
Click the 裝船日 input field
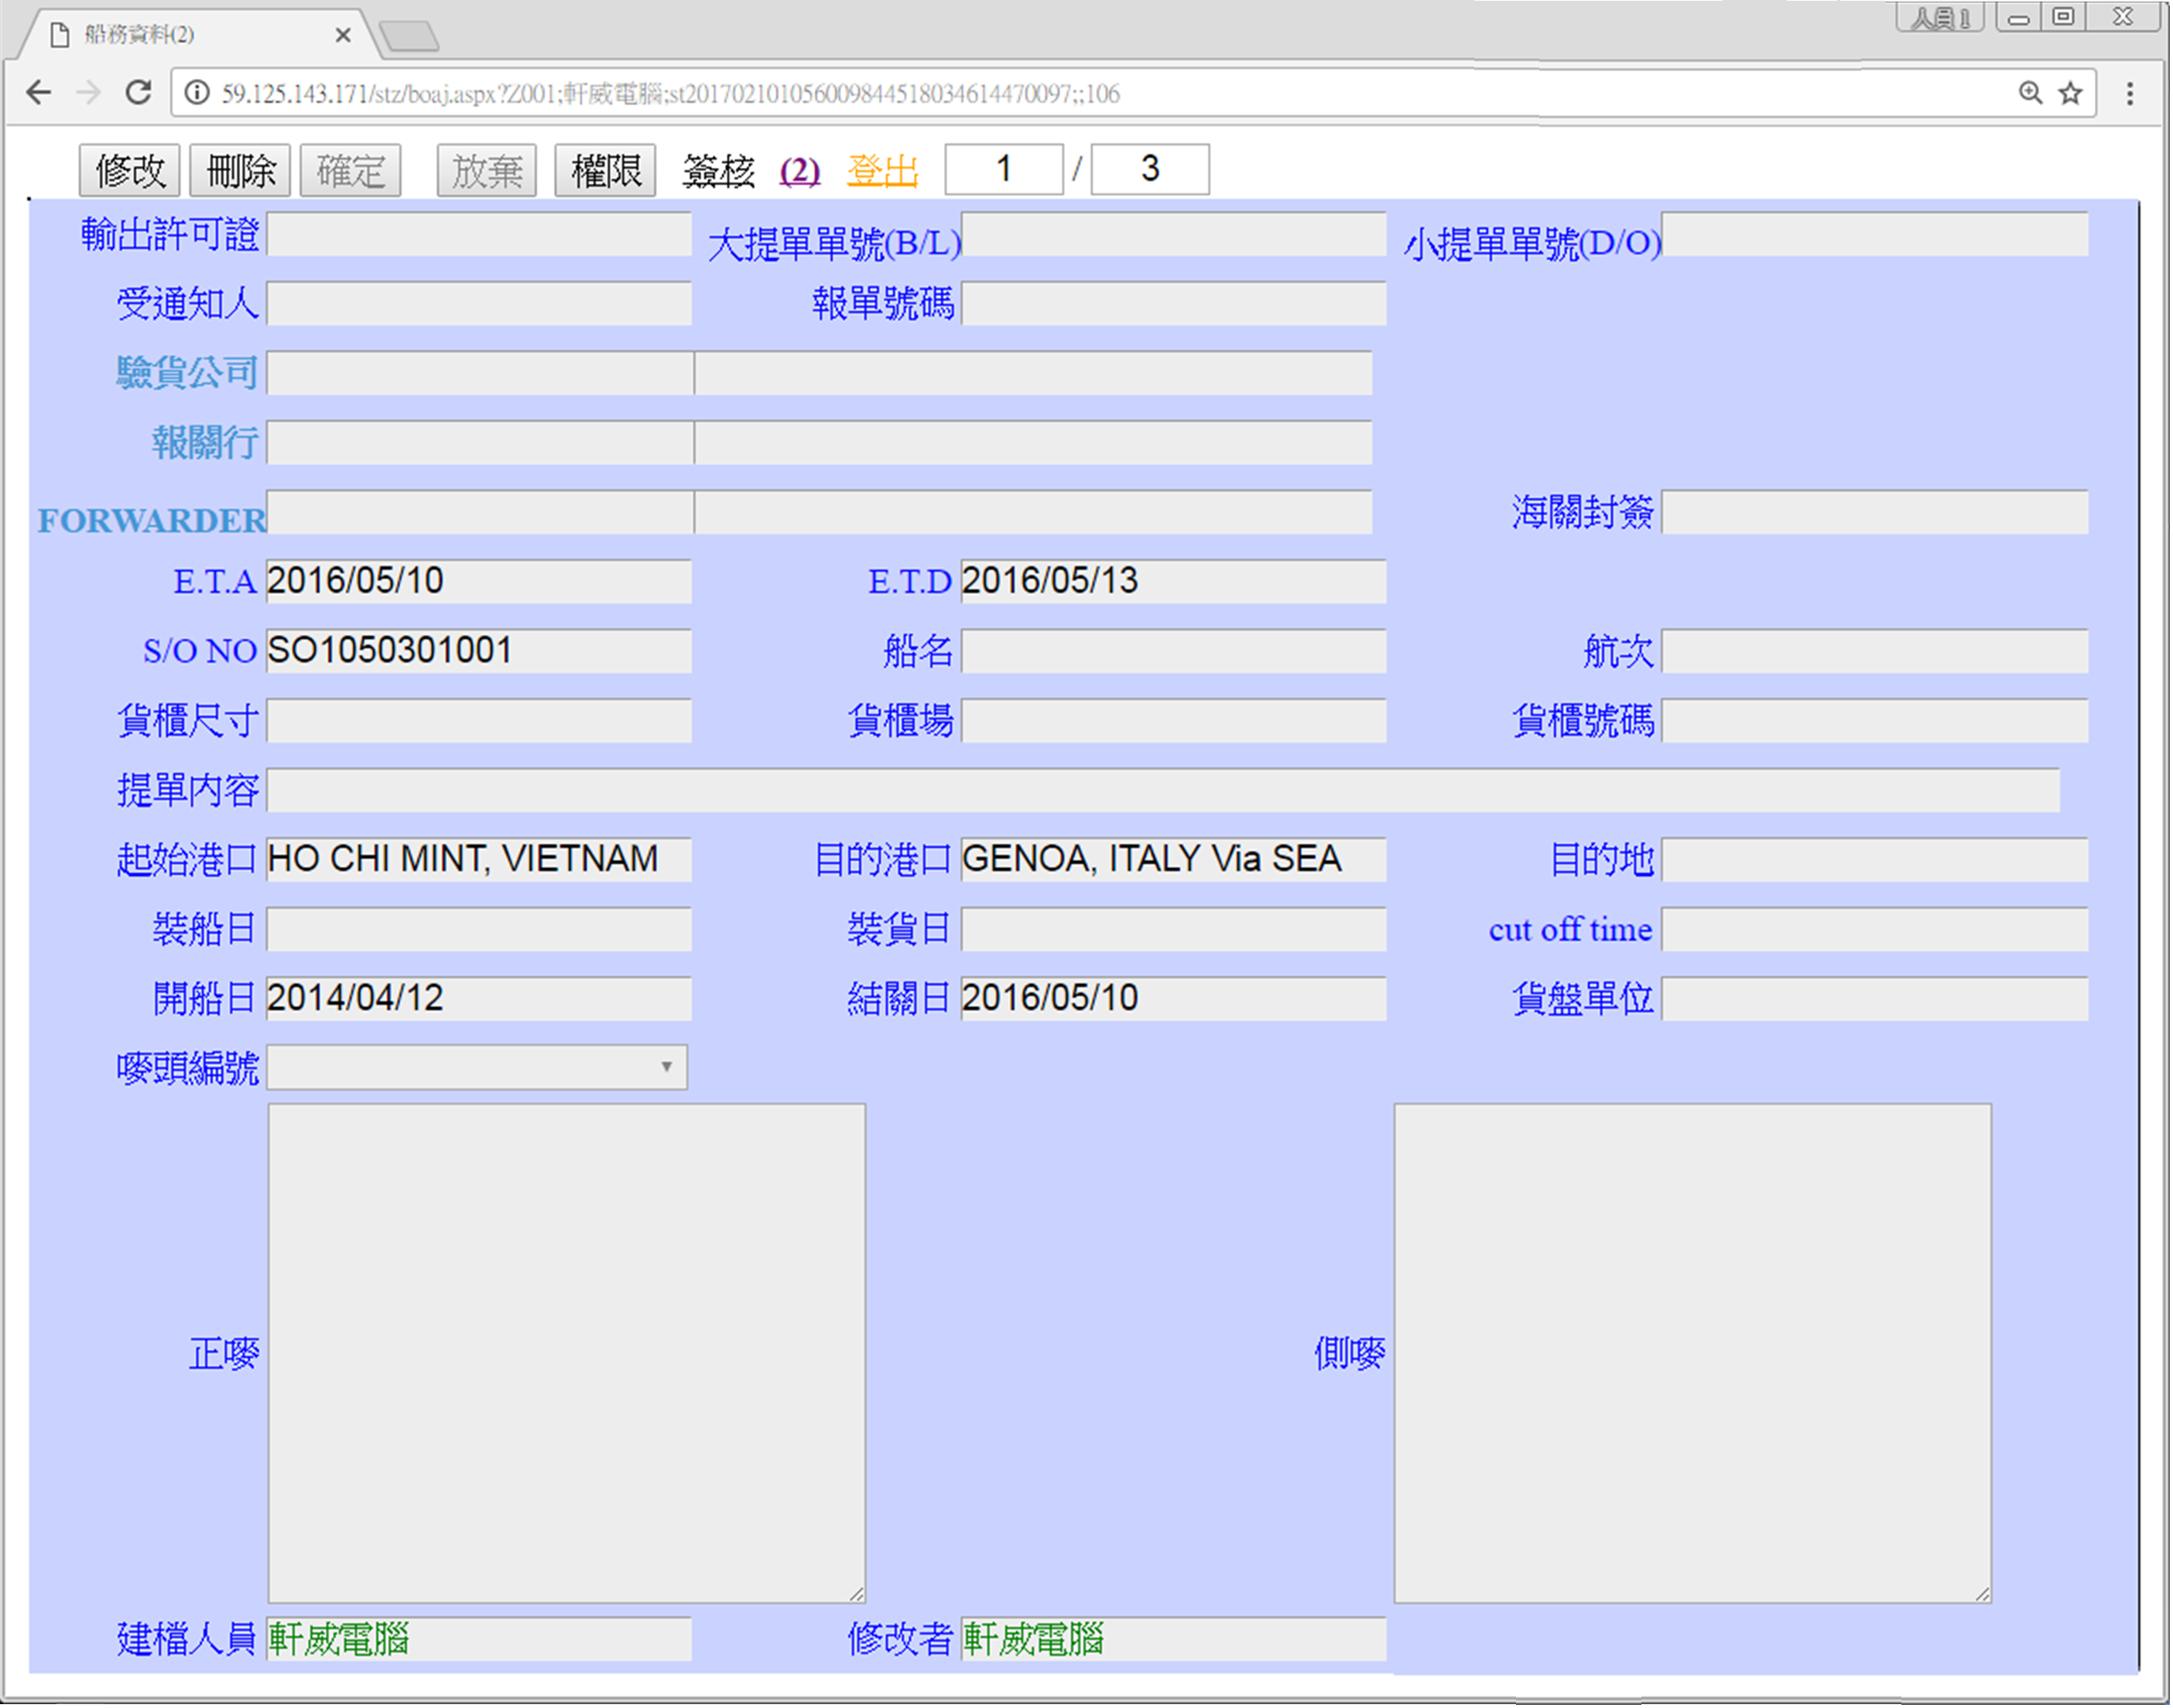click(x=479, y=930)
